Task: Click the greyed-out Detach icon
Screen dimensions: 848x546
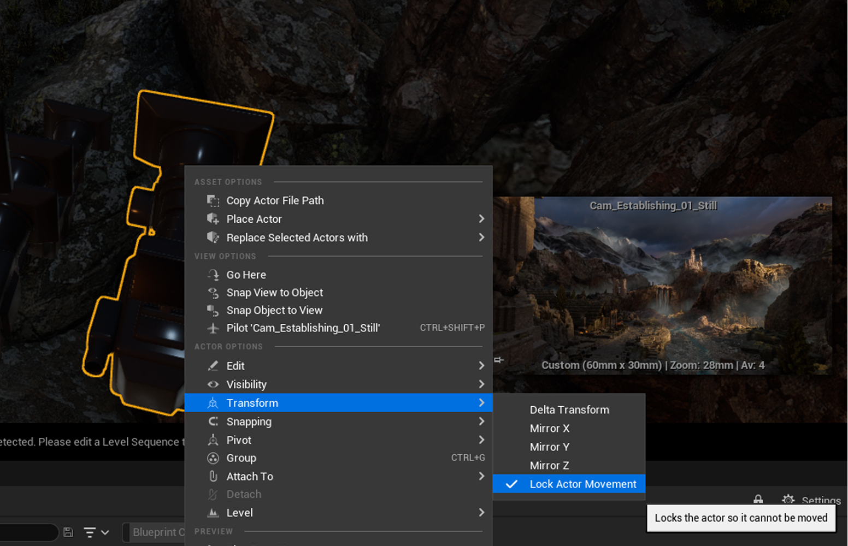Action: 213,495
